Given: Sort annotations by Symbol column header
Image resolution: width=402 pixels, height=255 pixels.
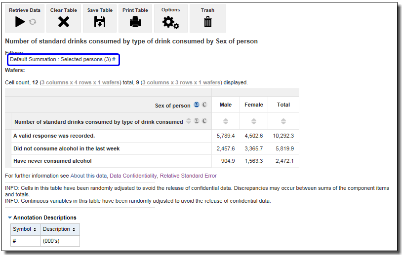Looking at the screenshot, I should point(25,229).
